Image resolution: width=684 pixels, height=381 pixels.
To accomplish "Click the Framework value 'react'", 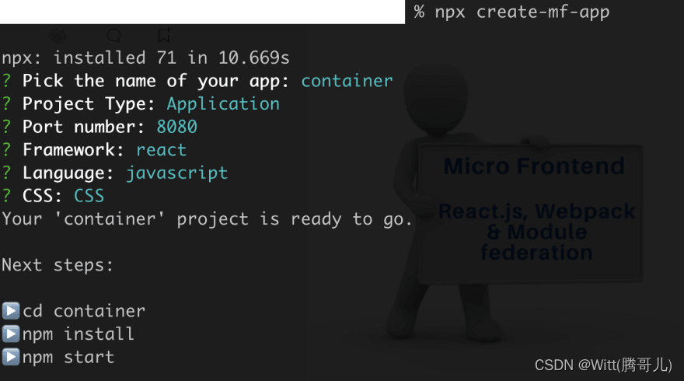I will (x=162, y=150).
